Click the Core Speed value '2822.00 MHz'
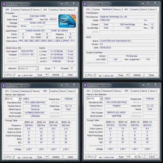 (x=27, y=51)
